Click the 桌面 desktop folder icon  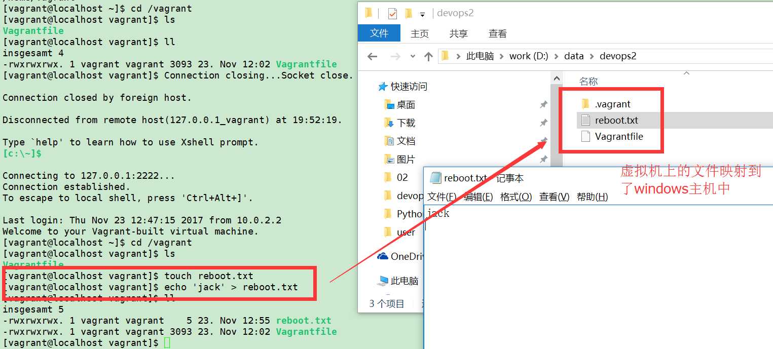tap(389, 105)
